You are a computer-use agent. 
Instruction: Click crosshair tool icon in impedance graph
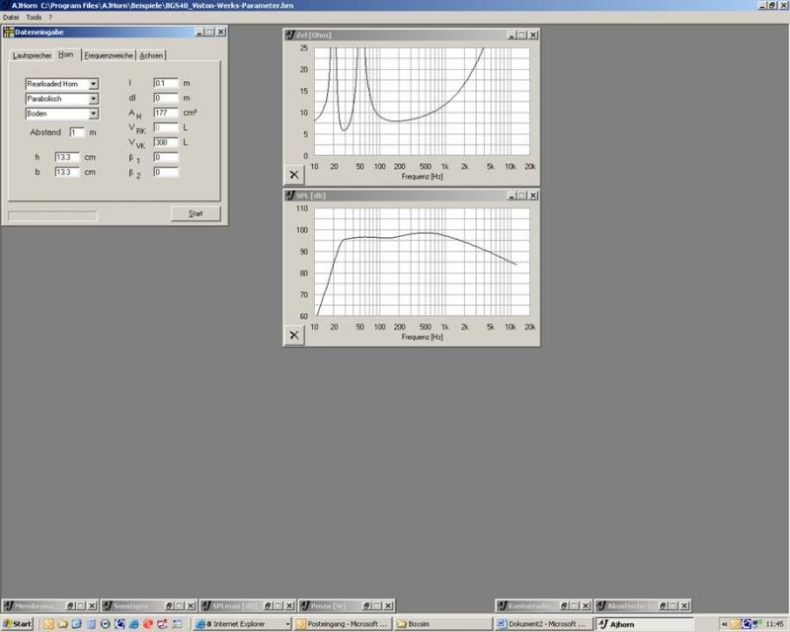[294, 175]
